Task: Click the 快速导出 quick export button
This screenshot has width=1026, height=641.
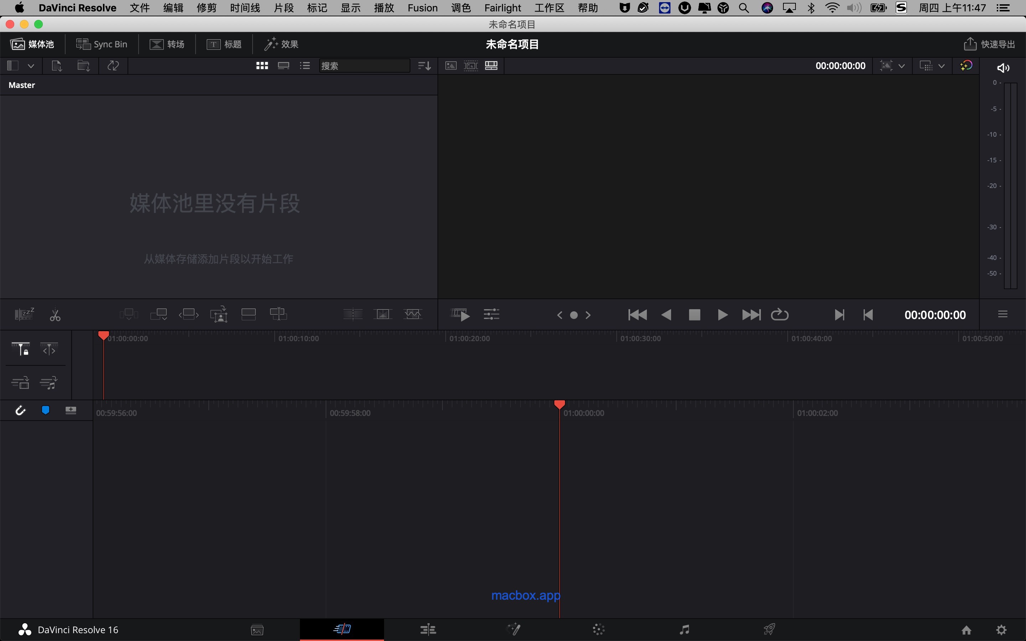Action: (989, 44)
